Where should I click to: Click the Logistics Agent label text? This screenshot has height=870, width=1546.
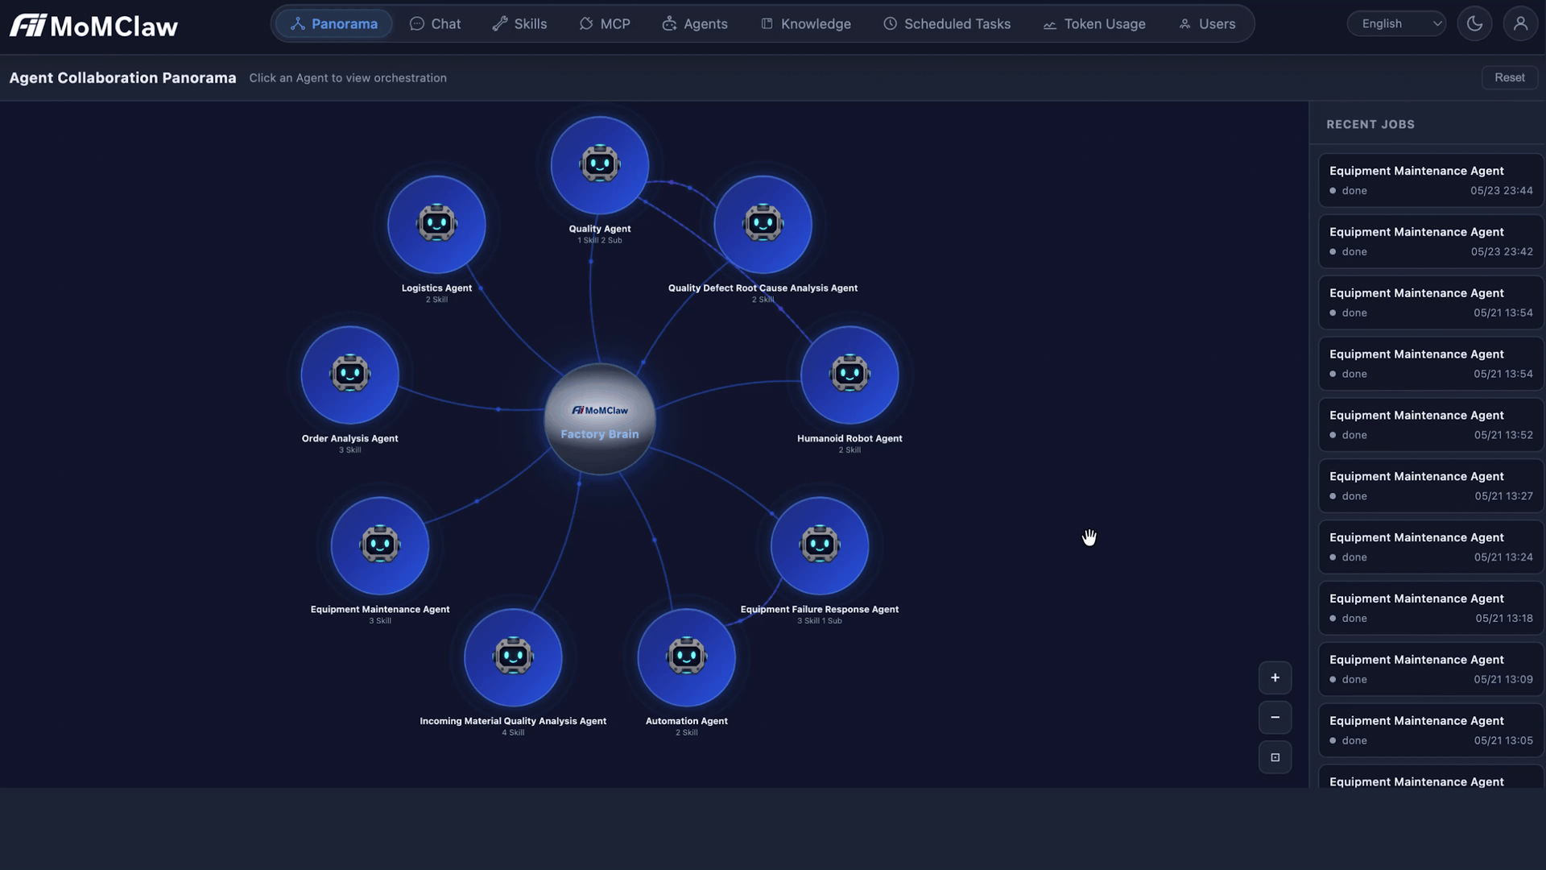tap(436, 288)
